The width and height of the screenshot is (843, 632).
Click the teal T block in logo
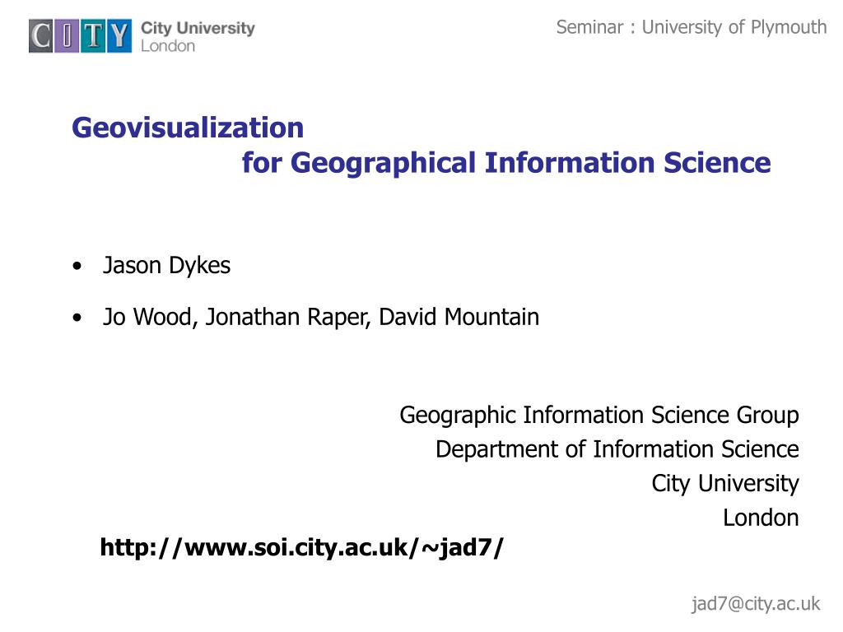93,36
